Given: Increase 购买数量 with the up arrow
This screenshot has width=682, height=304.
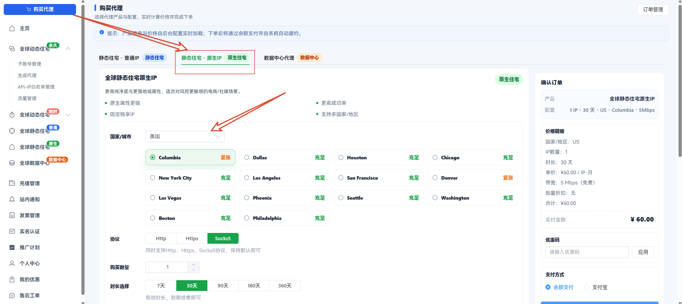Looking at the screenshot, I should pyautogui.click(x=194, y=264).
